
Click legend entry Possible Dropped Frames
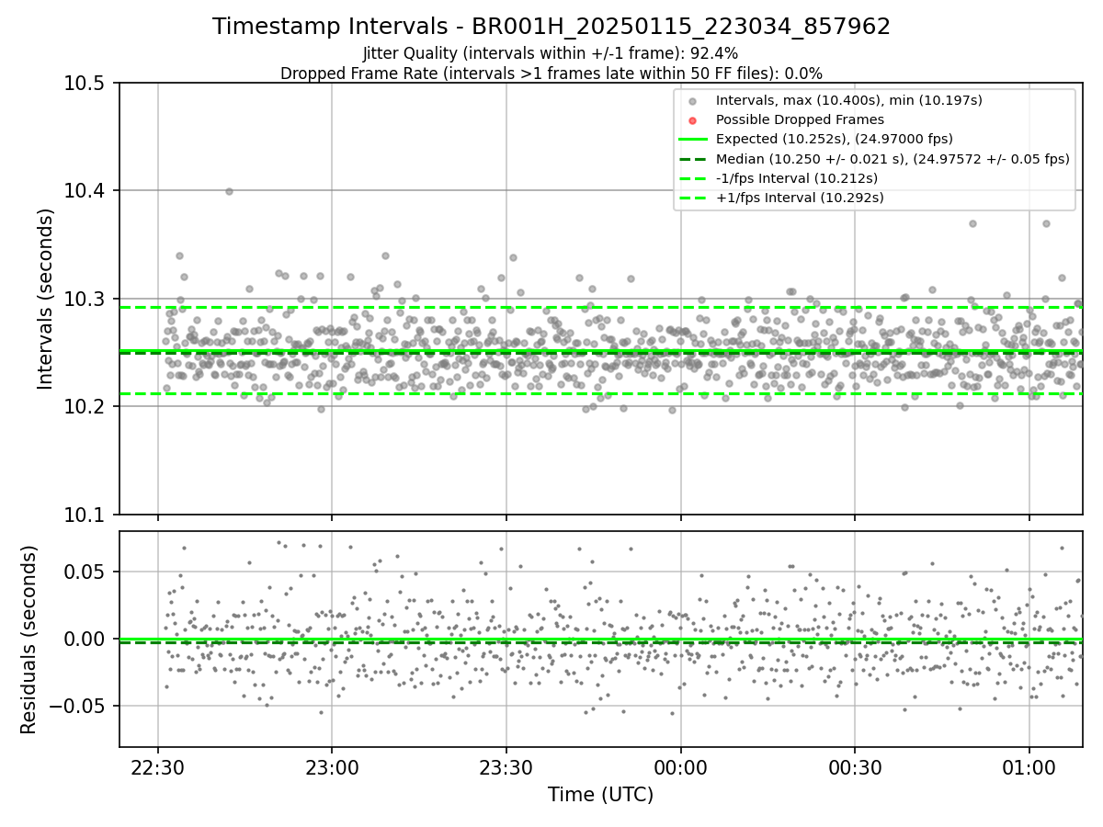tap(800, 119)
